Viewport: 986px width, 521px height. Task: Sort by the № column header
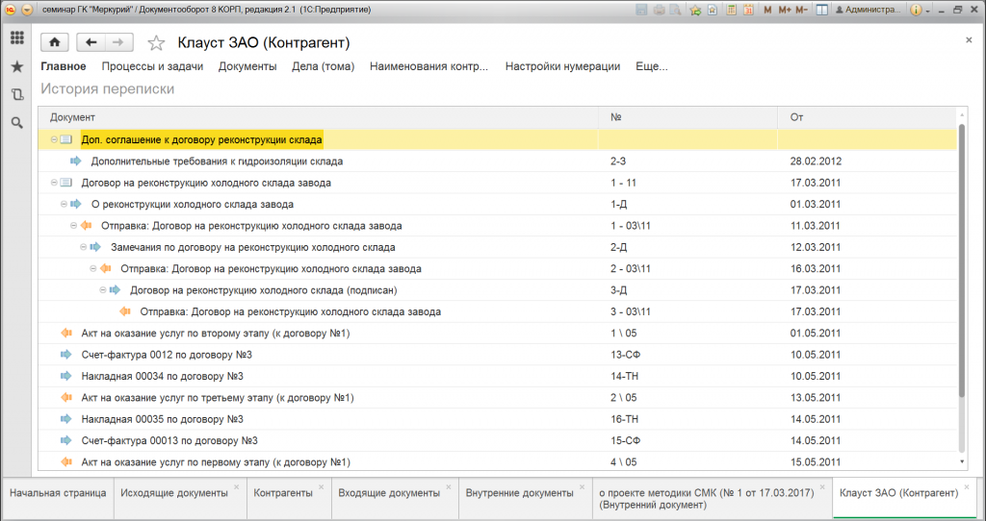point(688,117)
